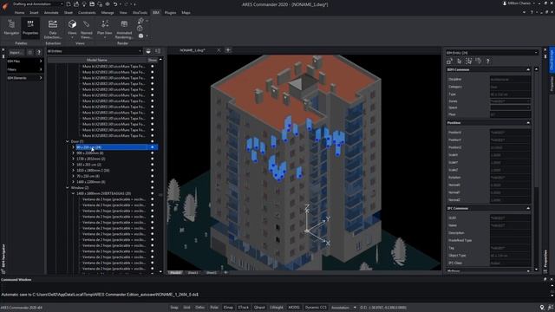555x312 pixels.
Task: Click ESnap in the status bar
Action: click(x=228, y=308)
